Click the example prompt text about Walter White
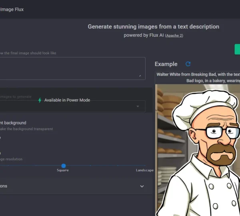This screenshot has height=216, width=240. (198, 78)
